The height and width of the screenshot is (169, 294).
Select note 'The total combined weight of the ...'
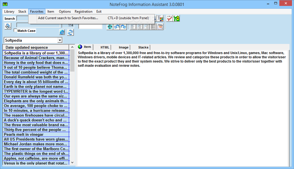point(36,72)
